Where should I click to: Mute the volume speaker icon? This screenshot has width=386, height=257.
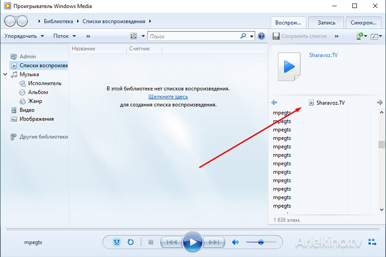point(235,242)
